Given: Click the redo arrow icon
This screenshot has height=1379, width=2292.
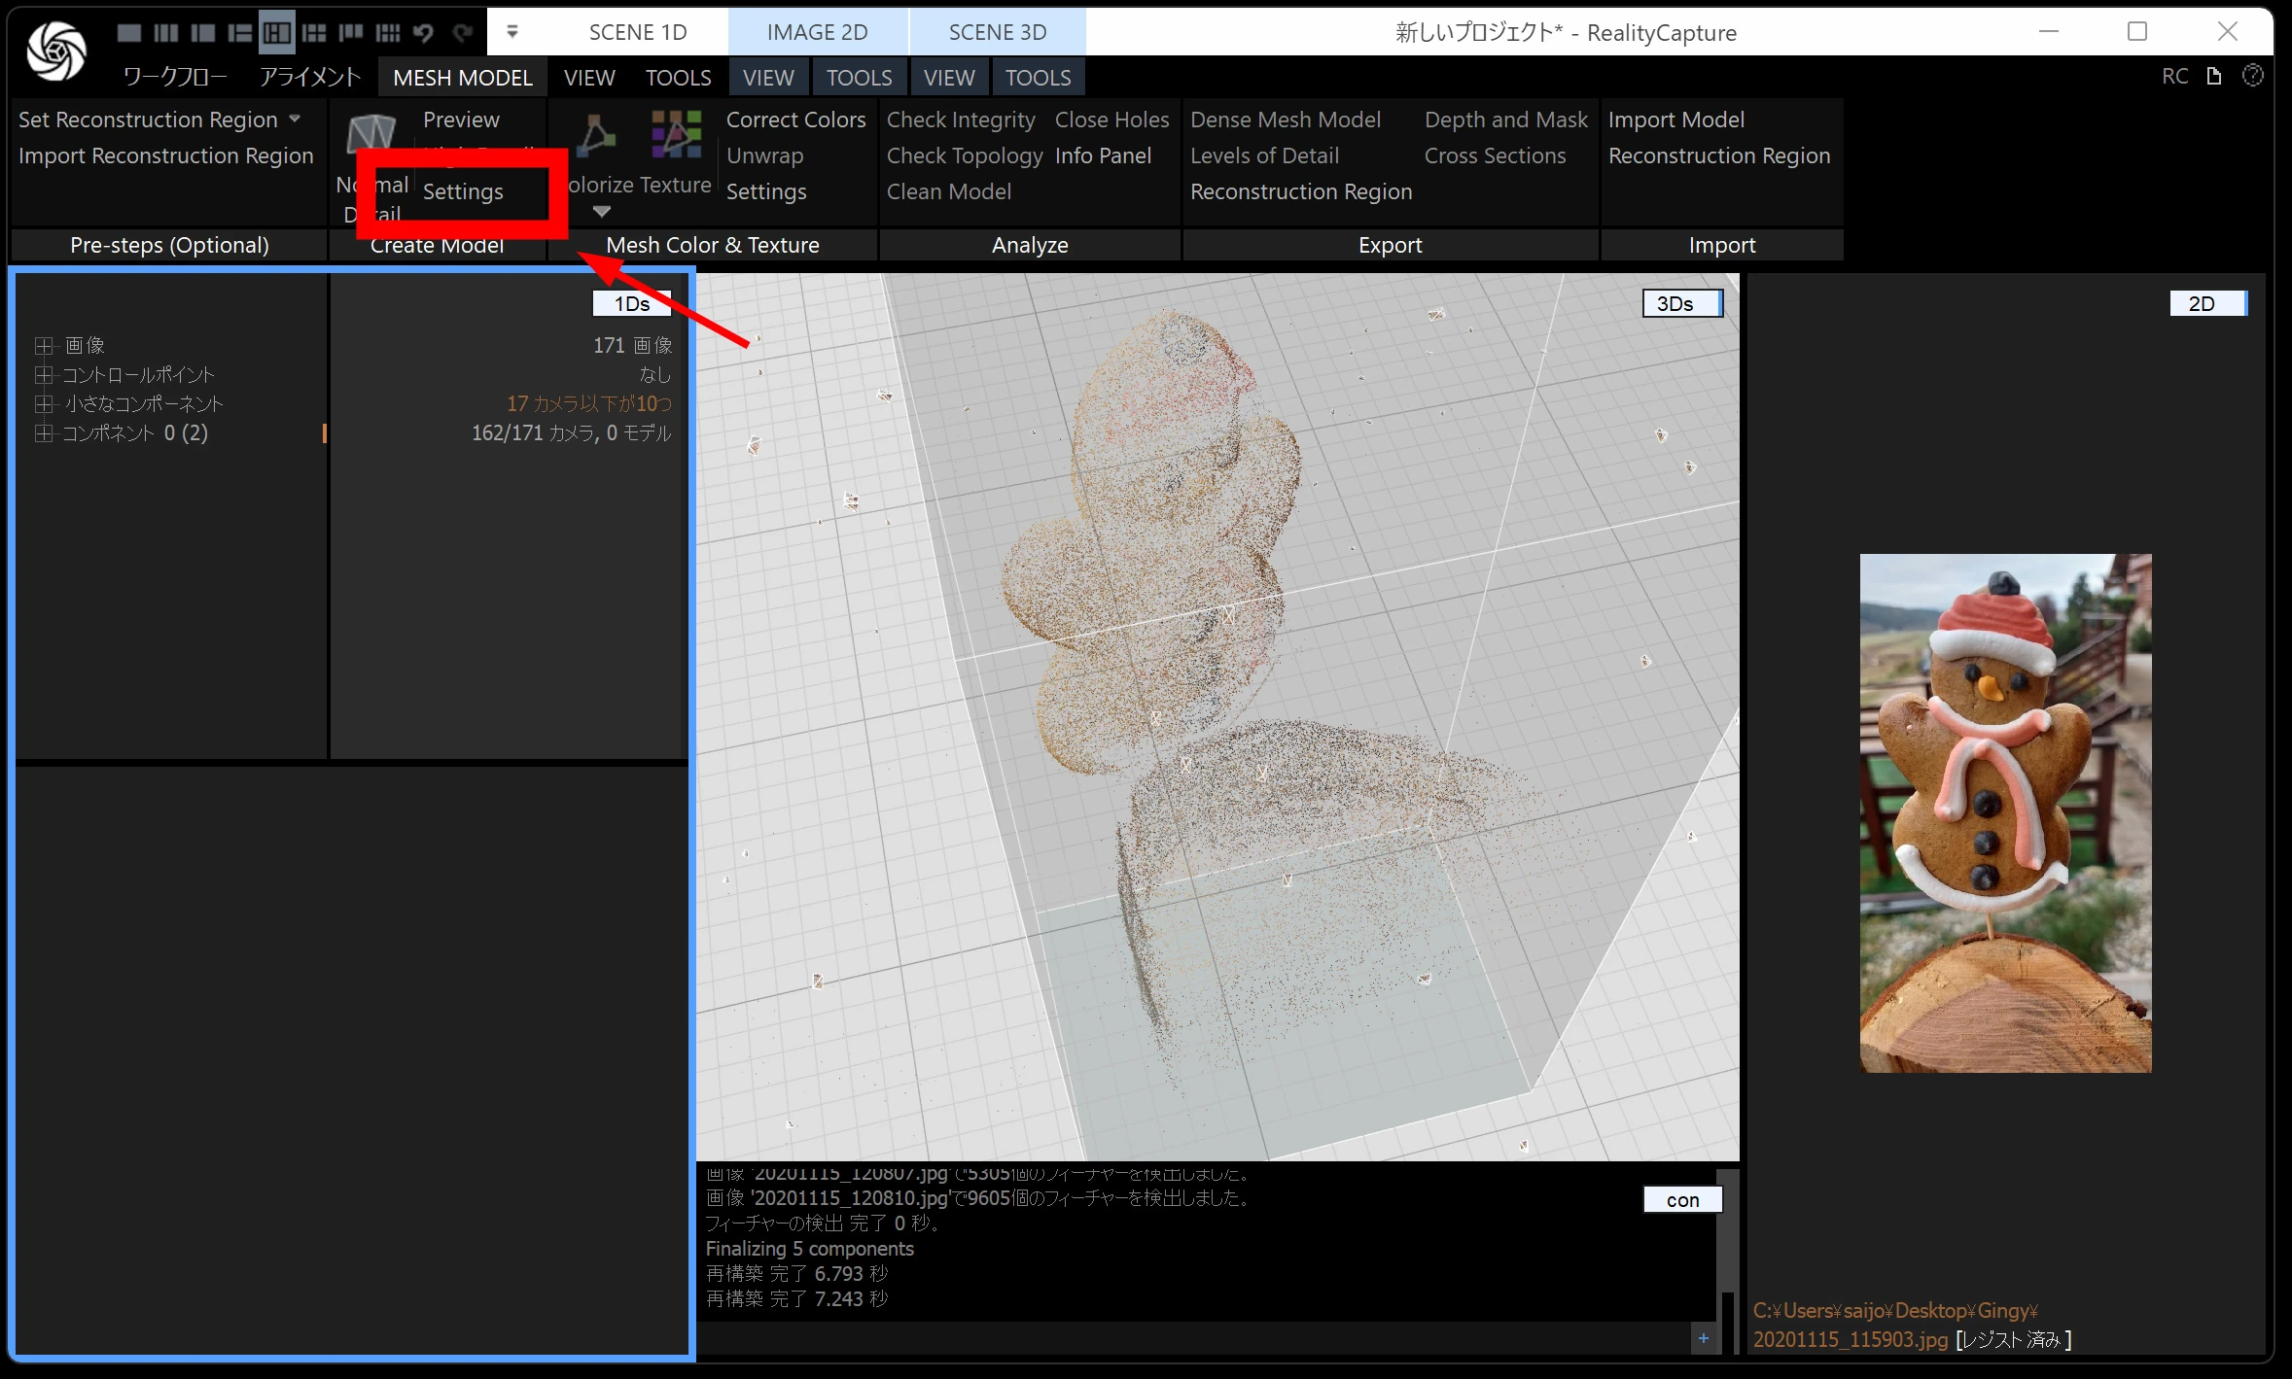Looking at the screenshot, I should 463,33.
